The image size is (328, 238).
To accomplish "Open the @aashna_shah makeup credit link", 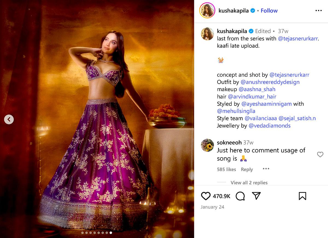I will tap(257, 89).
